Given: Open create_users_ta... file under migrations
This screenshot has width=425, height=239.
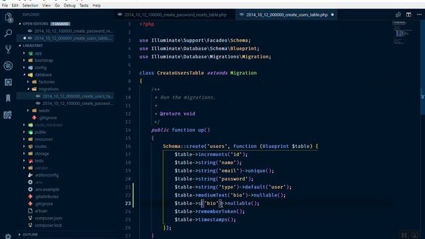Looking at the screenshot, I should pos(65,96).
